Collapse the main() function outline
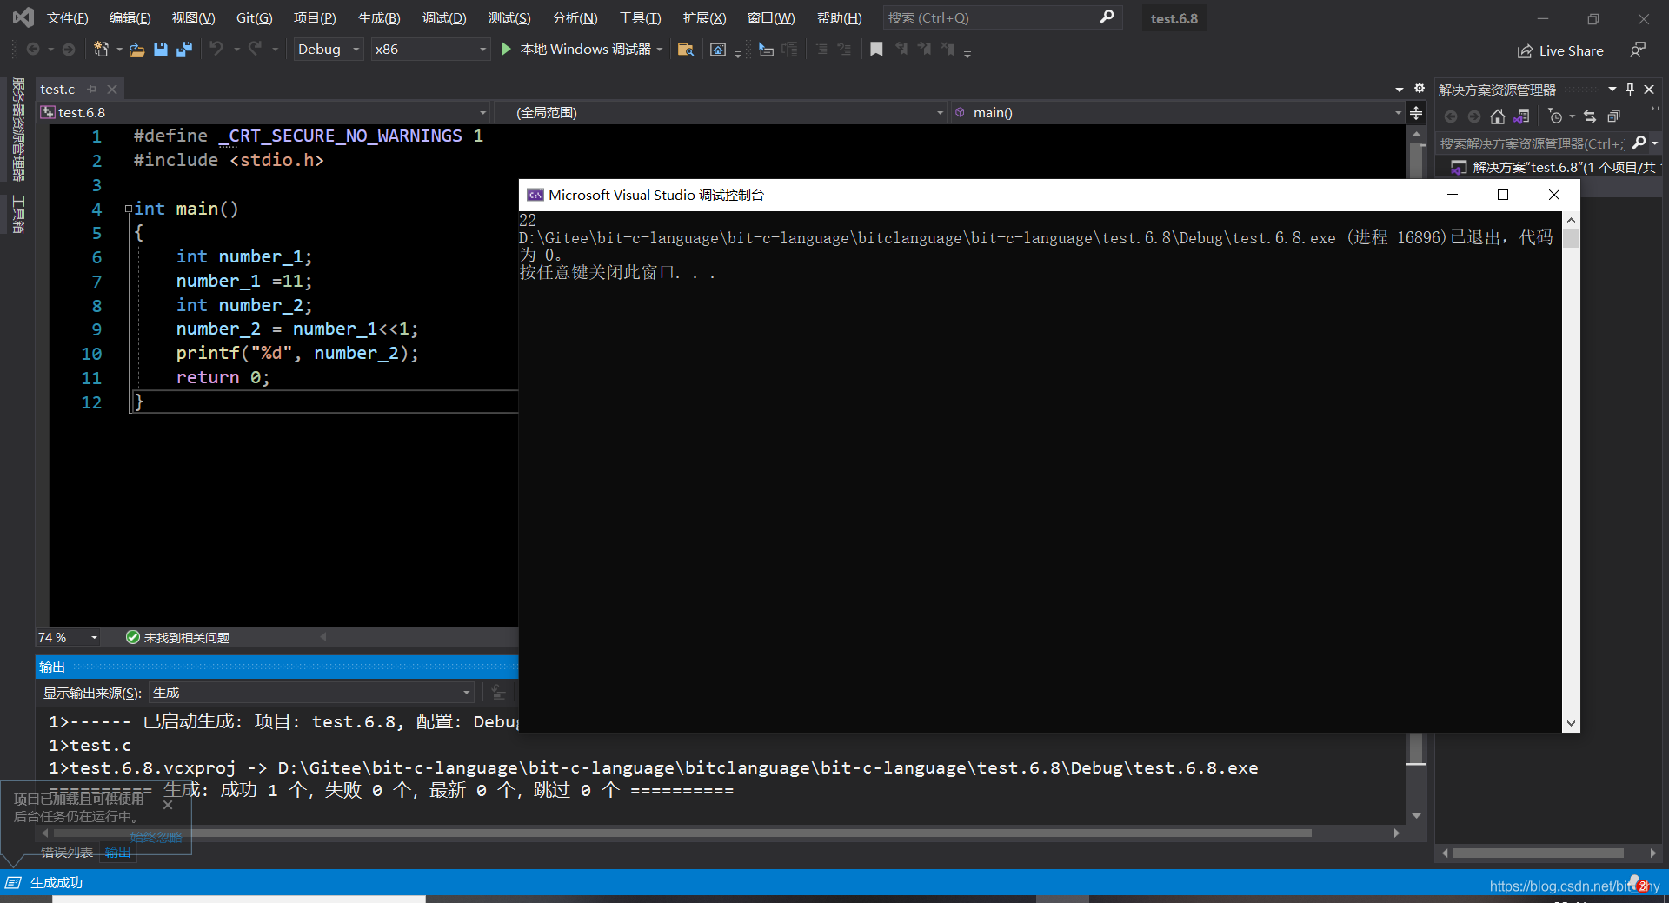1669x903 pixels. [128, 209]
